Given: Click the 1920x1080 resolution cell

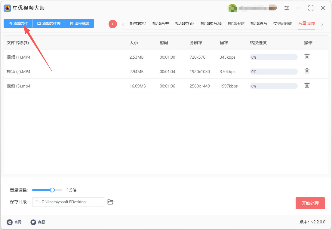Looking at the screenshot, I should pos(200,72).
